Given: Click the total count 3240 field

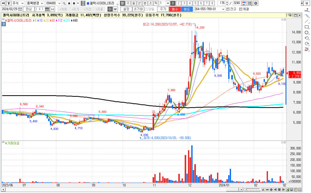Looking at the screenshot, I should click(237, 3).
